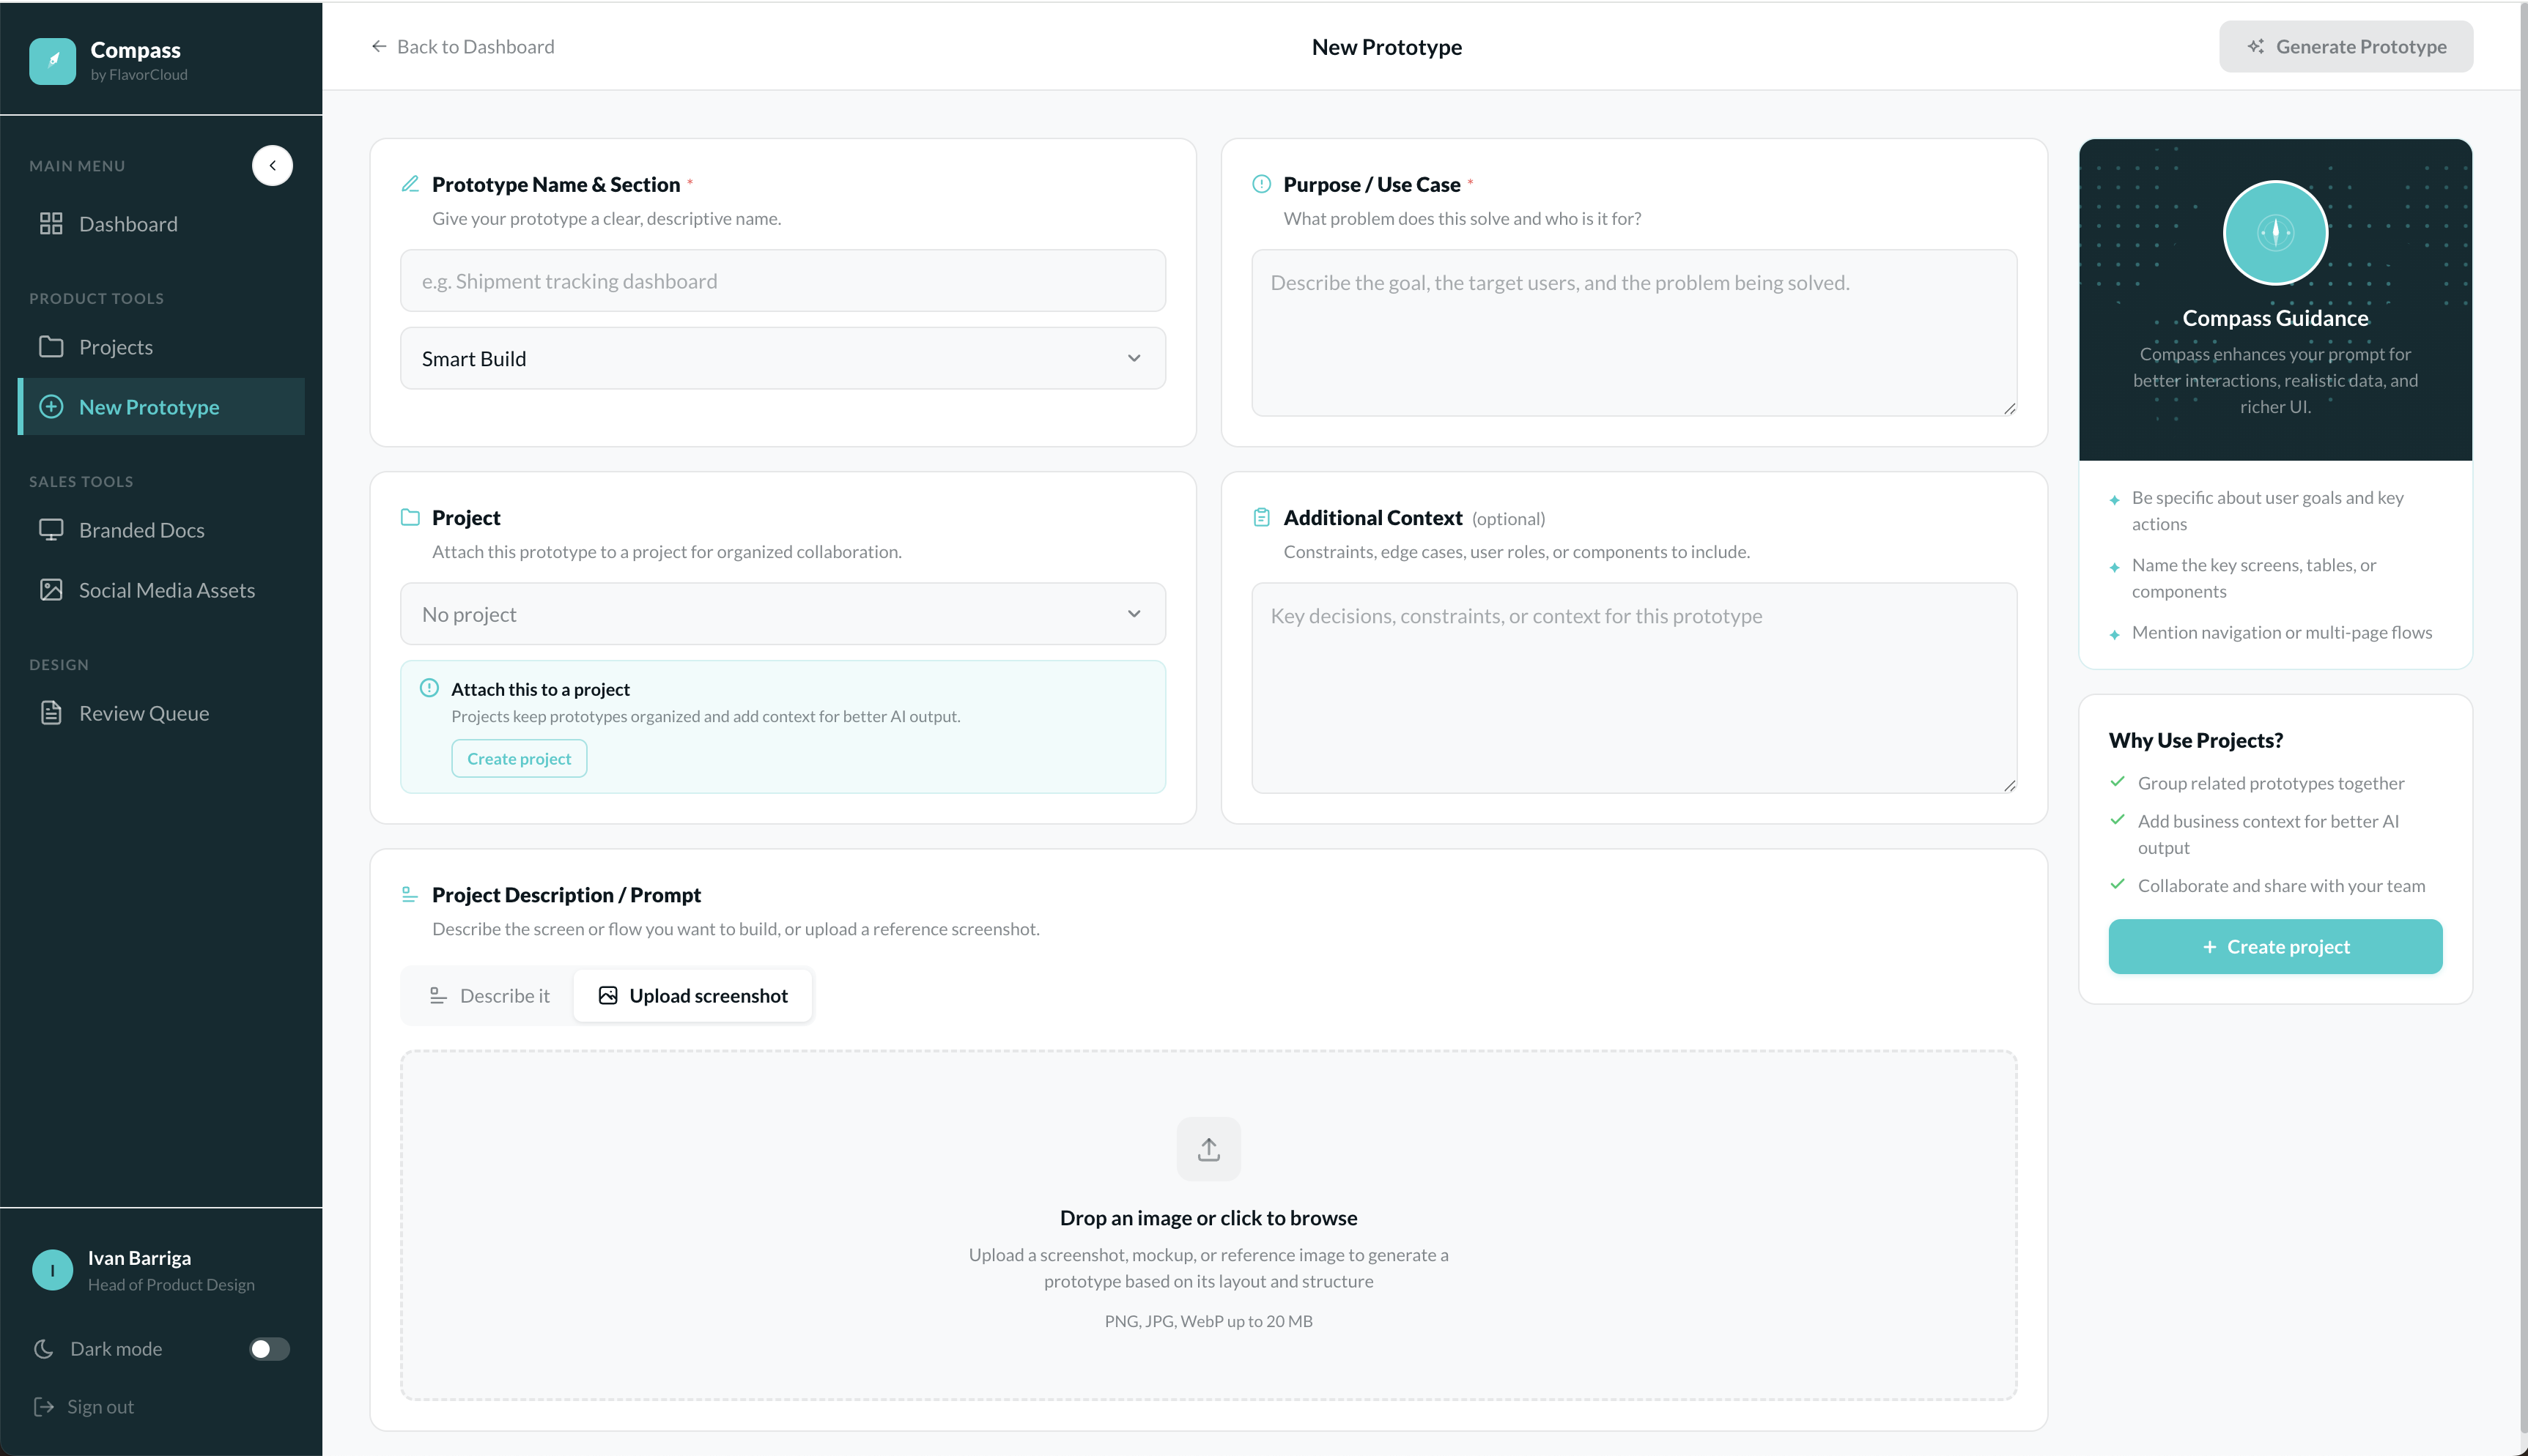The height and width of the screenshot is (1456, 2528).
Task: Click the Drop an image or click to browse zone
Action: [x=1208, y=1225]
